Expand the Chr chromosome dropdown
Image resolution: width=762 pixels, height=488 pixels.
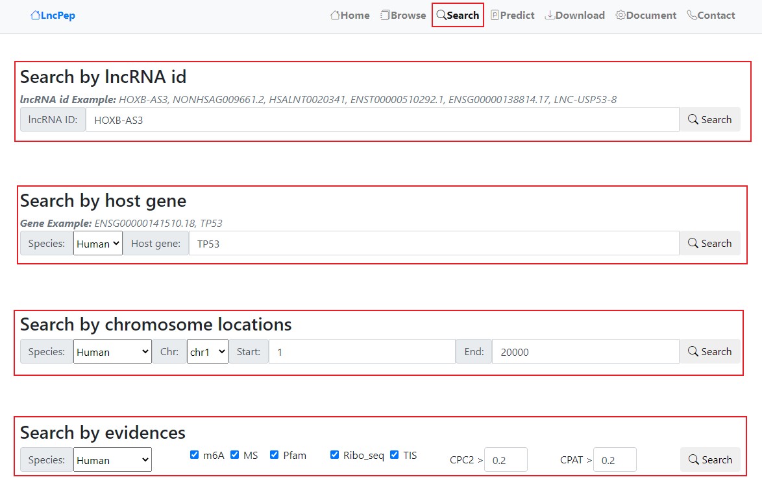[x=207, y=352]
